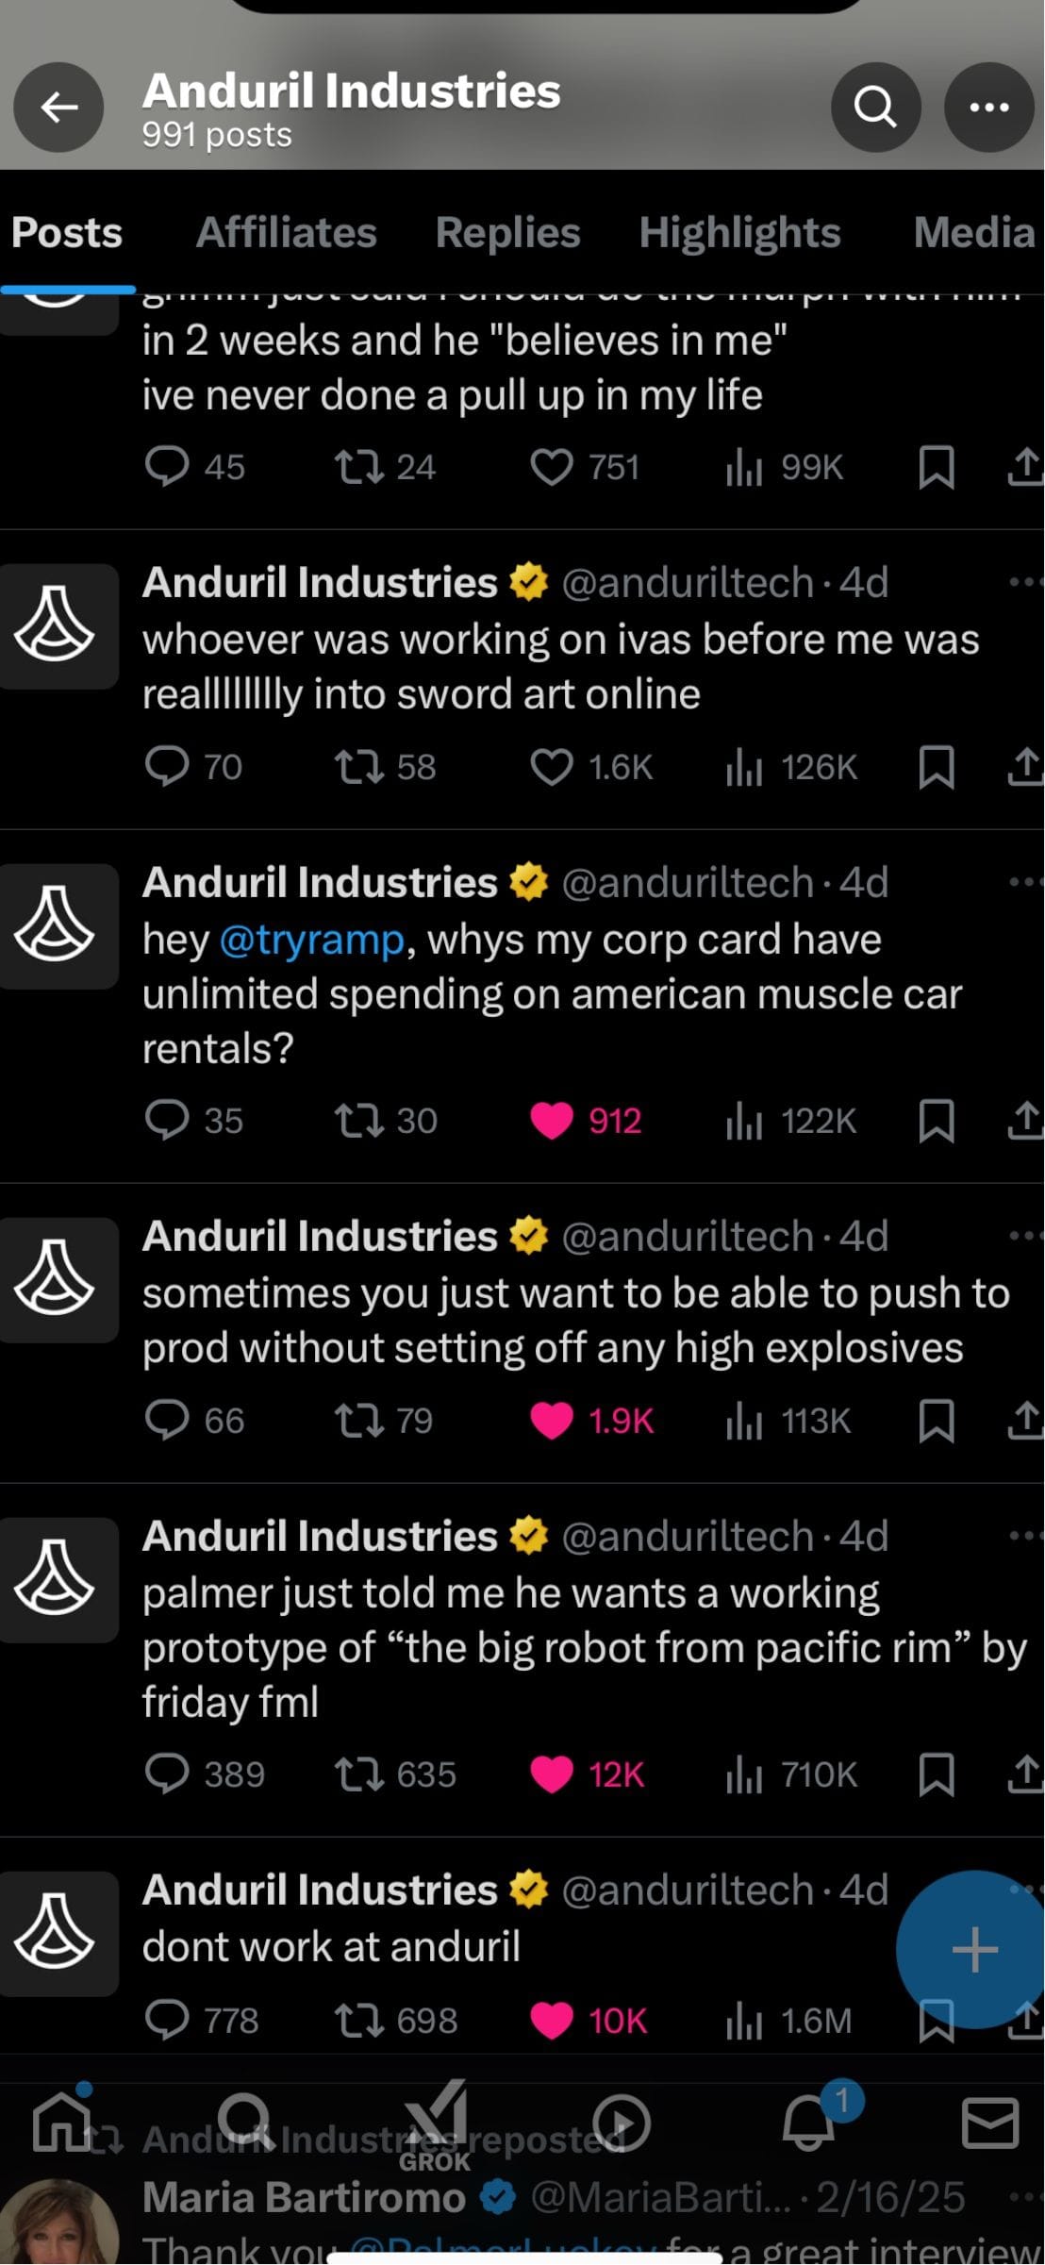The width and height of the screenshot is (1045, 2265).
Task: Open notifications bell with badge
Action: 809,2123
